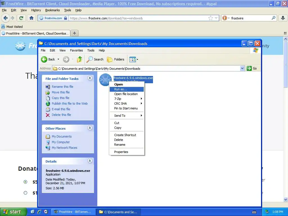This screenshot has height=216, width=288.
Task: Open the browser History menu
Action: (36, 10)
